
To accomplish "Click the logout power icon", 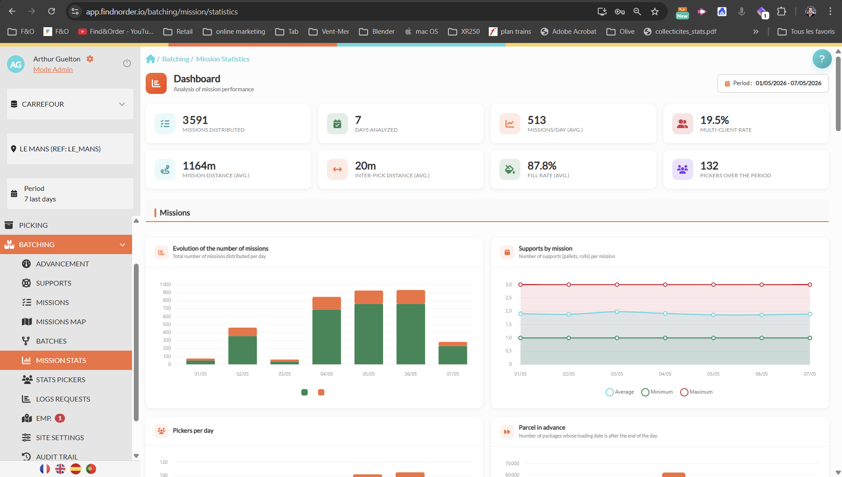I will pos(127,63).
